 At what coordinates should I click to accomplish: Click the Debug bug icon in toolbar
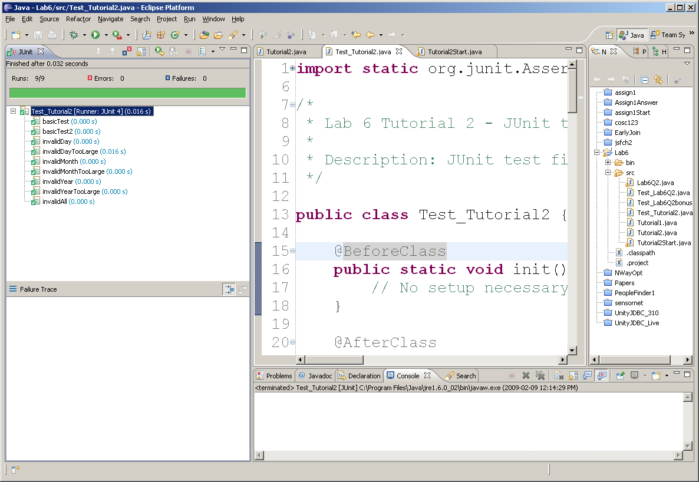coord(74,35)
